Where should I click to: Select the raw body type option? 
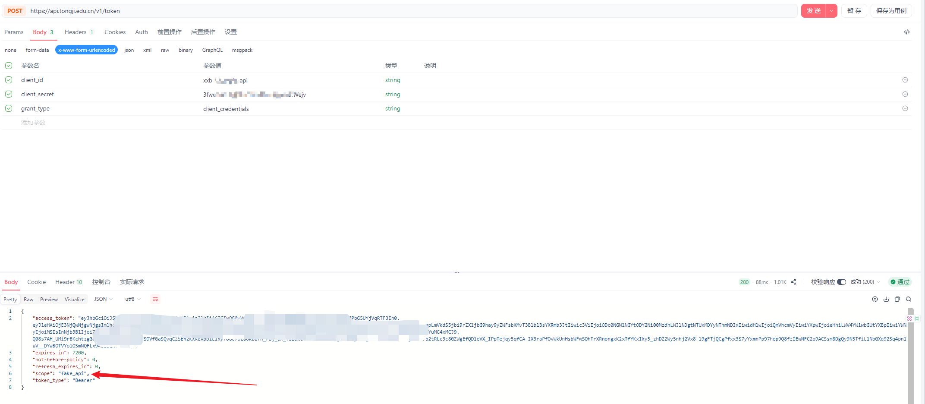[x=165, y=50]
